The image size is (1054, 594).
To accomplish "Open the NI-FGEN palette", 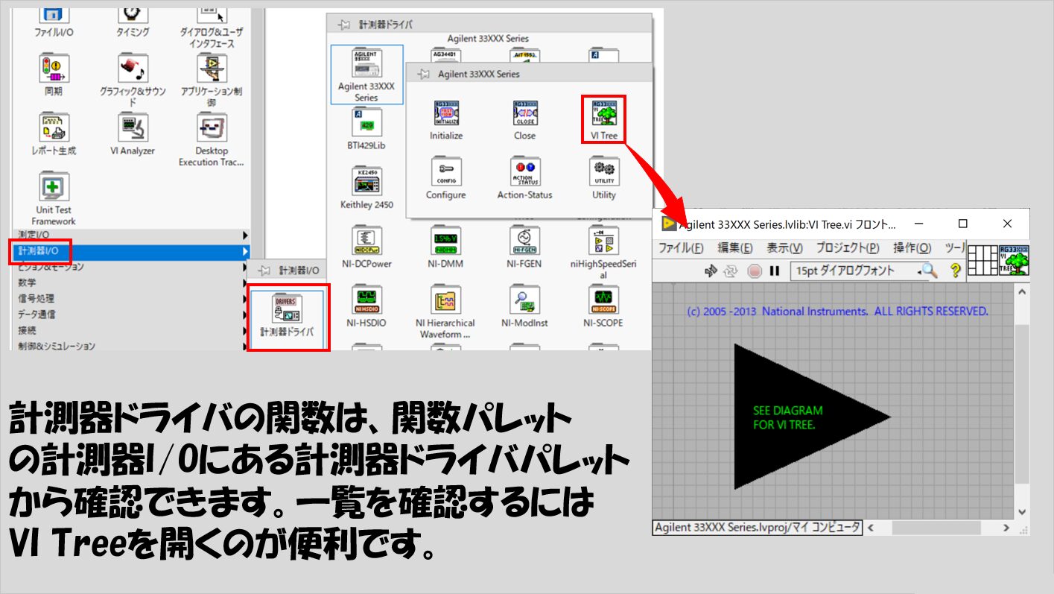I will [524, 241].
